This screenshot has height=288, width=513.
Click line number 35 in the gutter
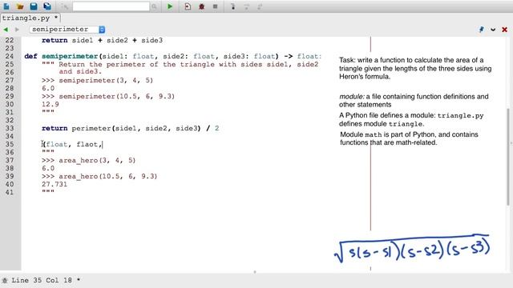tap(10, 144)
